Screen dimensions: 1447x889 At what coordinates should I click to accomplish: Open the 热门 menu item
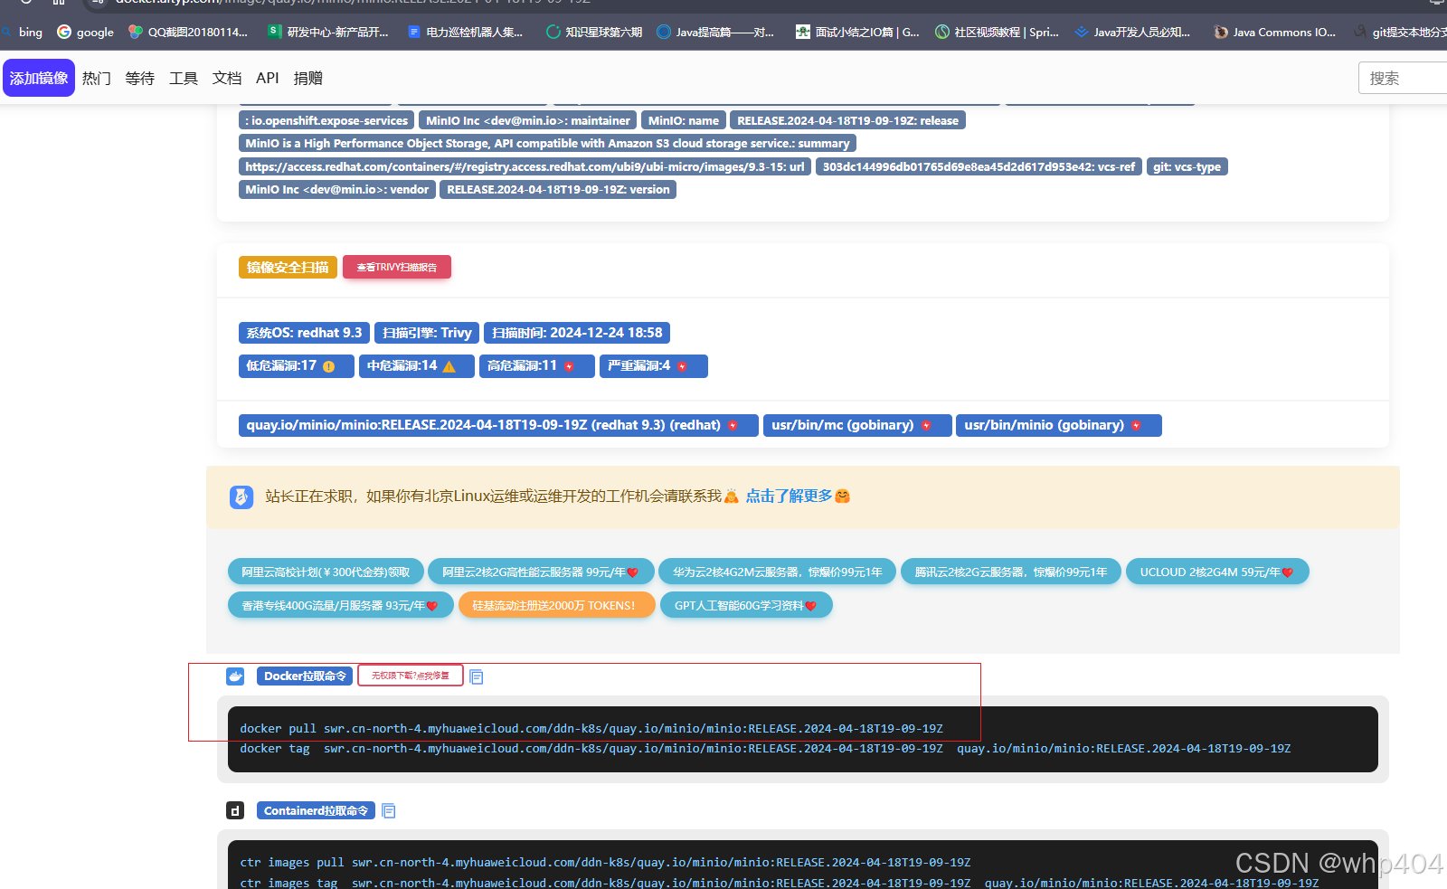tap(97, 78)
